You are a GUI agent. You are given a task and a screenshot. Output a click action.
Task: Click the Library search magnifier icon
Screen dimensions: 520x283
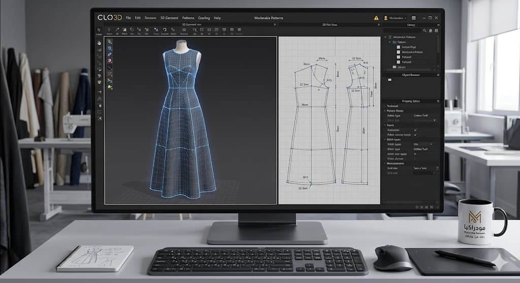pos(425,30)
